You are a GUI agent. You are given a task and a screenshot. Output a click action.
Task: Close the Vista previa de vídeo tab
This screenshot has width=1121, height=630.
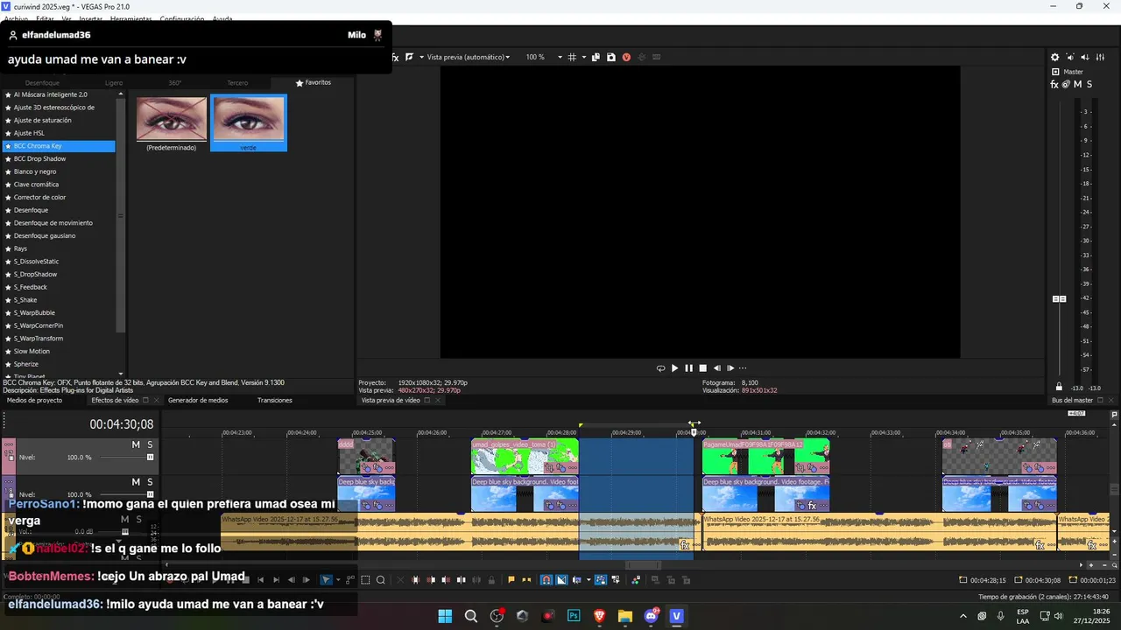tap(440, 400)
